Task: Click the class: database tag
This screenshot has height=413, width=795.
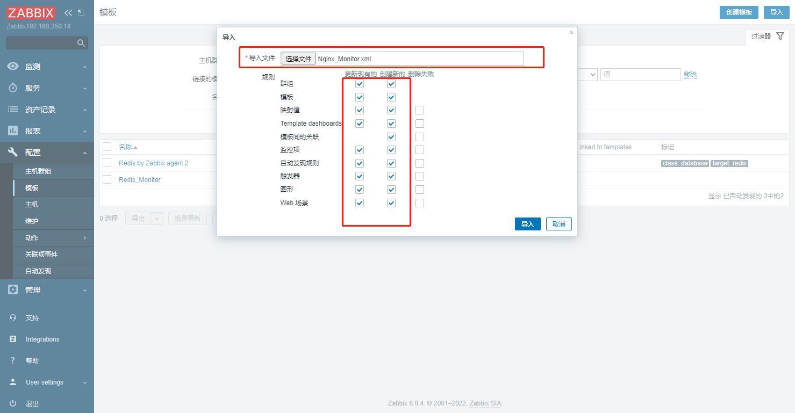Action: (x=685, y=163)
